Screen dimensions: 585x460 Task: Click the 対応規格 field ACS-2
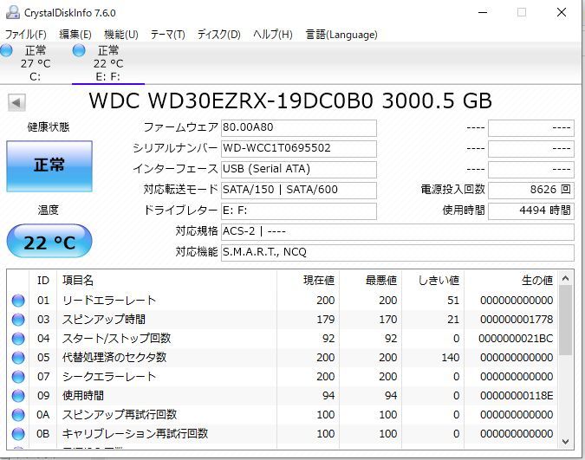click(398, 231)
